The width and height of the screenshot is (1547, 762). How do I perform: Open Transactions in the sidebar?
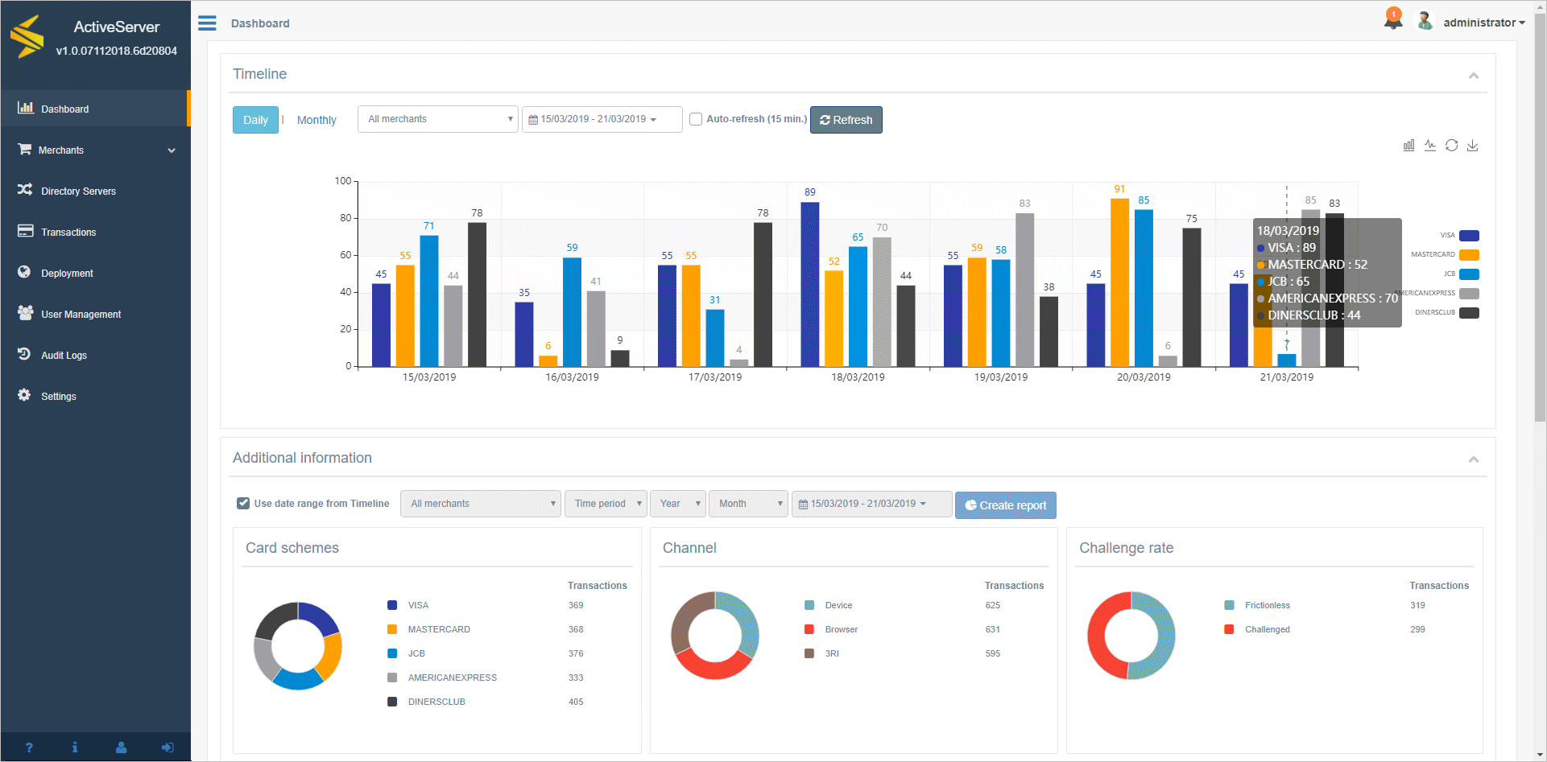[x=68, y=233]
